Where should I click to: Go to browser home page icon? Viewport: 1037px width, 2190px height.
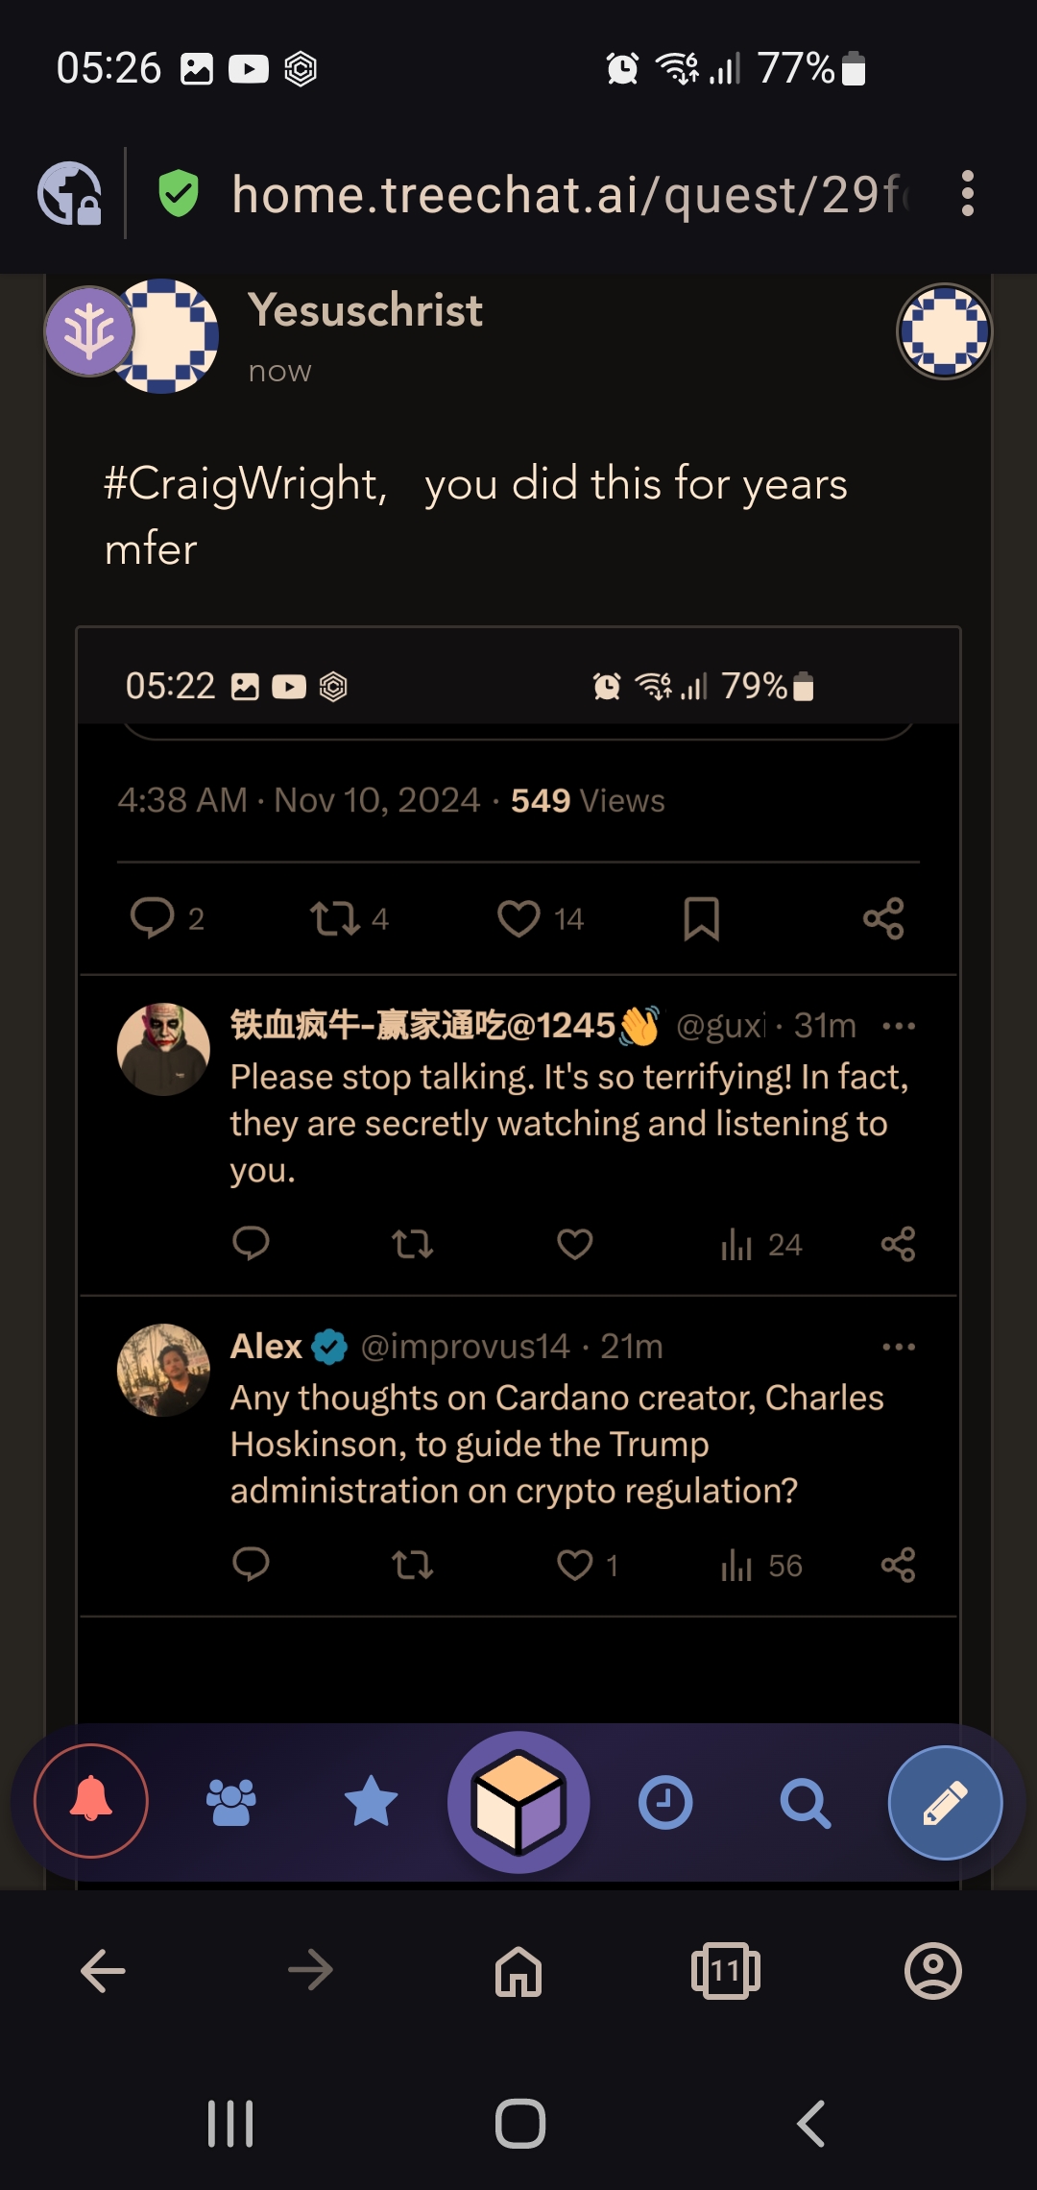click(518, 1971)
